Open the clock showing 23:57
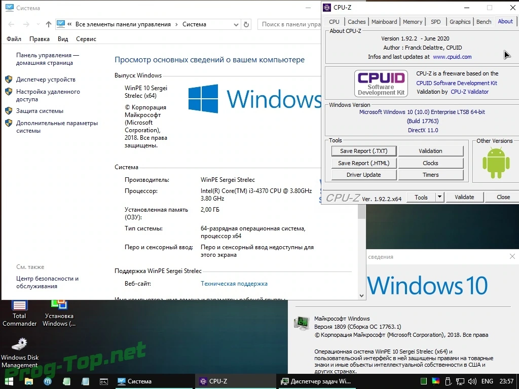Screen dimensions: 519x389 (506, 381)
